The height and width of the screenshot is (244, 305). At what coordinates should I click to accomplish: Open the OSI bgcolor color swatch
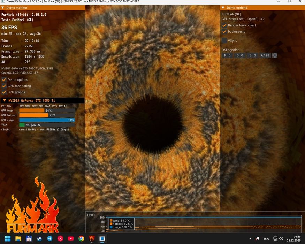[x=275, y=55]
